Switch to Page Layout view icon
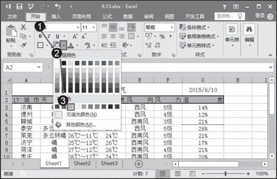This screenshot has width=277, height=179. pyautogui.click(x=177, y=174)
